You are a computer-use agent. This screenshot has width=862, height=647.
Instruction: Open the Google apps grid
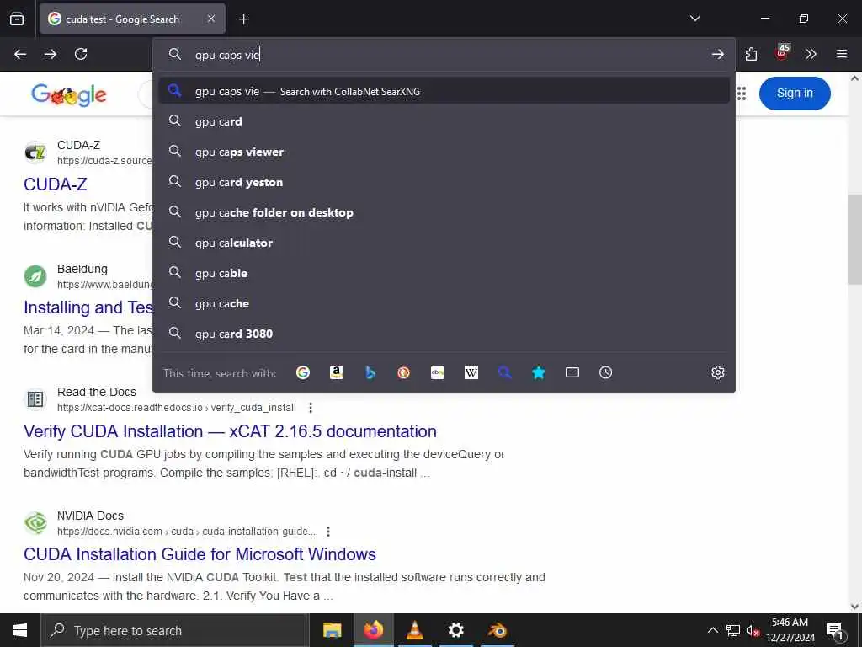[742, 94]
